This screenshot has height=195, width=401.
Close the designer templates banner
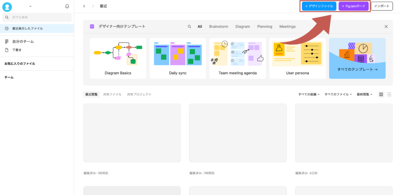tap(386, 27)
